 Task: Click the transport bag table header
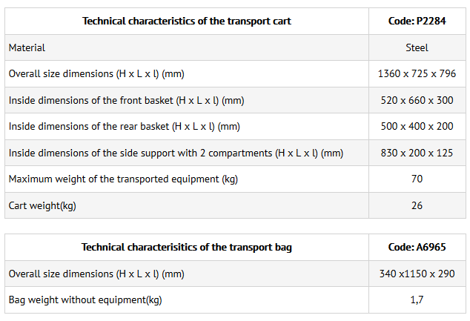[187, 247]
